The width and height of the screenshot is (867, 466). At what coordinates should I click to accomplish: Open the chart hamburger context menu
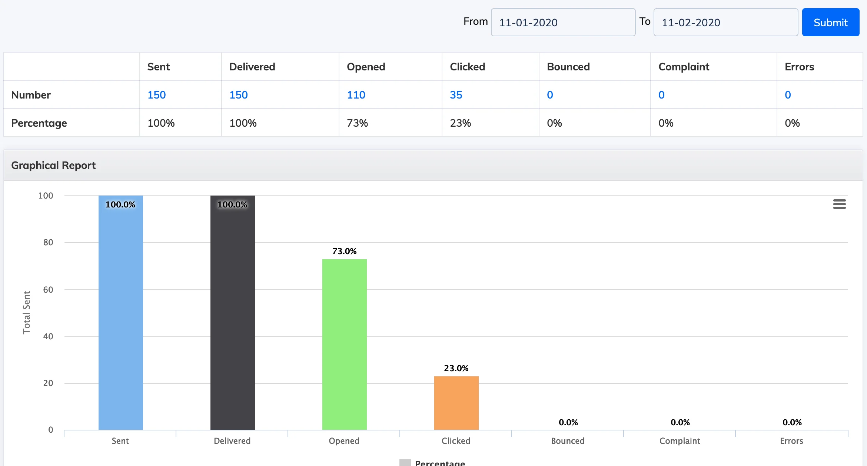[839, 204]
